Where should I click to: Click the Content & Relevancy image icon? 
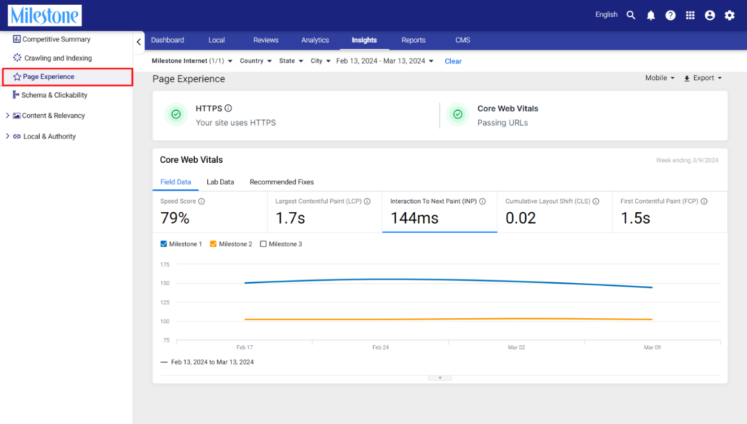point(17,116)
